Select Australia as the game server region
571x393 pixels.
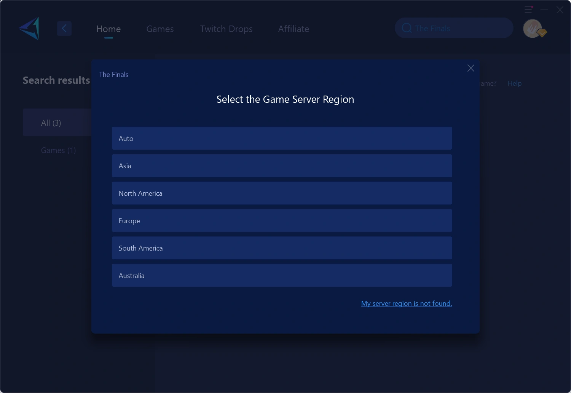coord(282,275)
